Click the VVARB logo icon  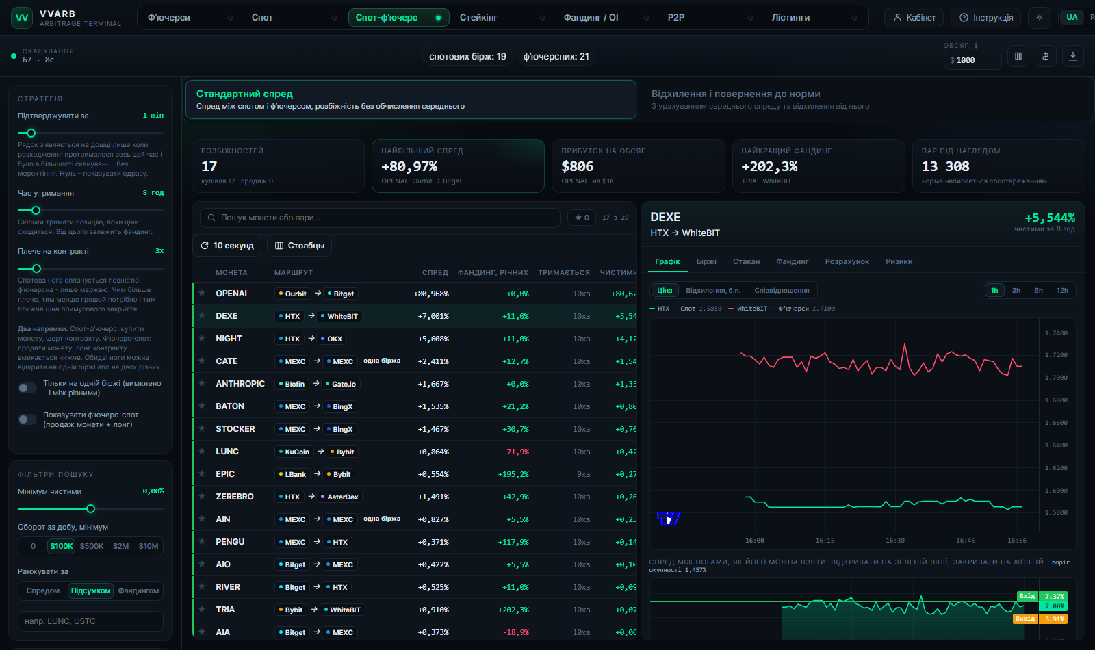[22, 18]
